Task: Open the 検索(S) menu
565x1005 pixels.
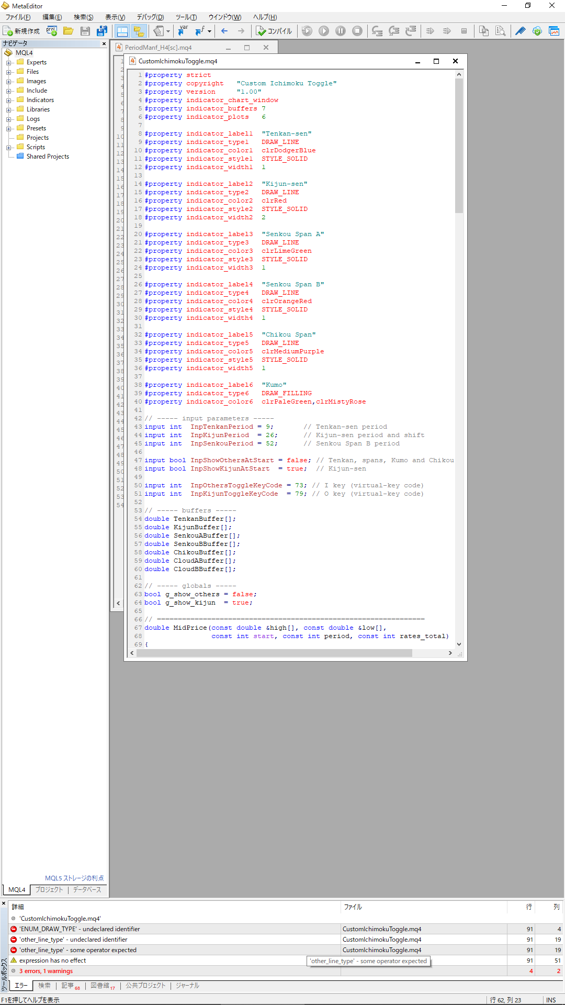Action: [x=83, y=17]
